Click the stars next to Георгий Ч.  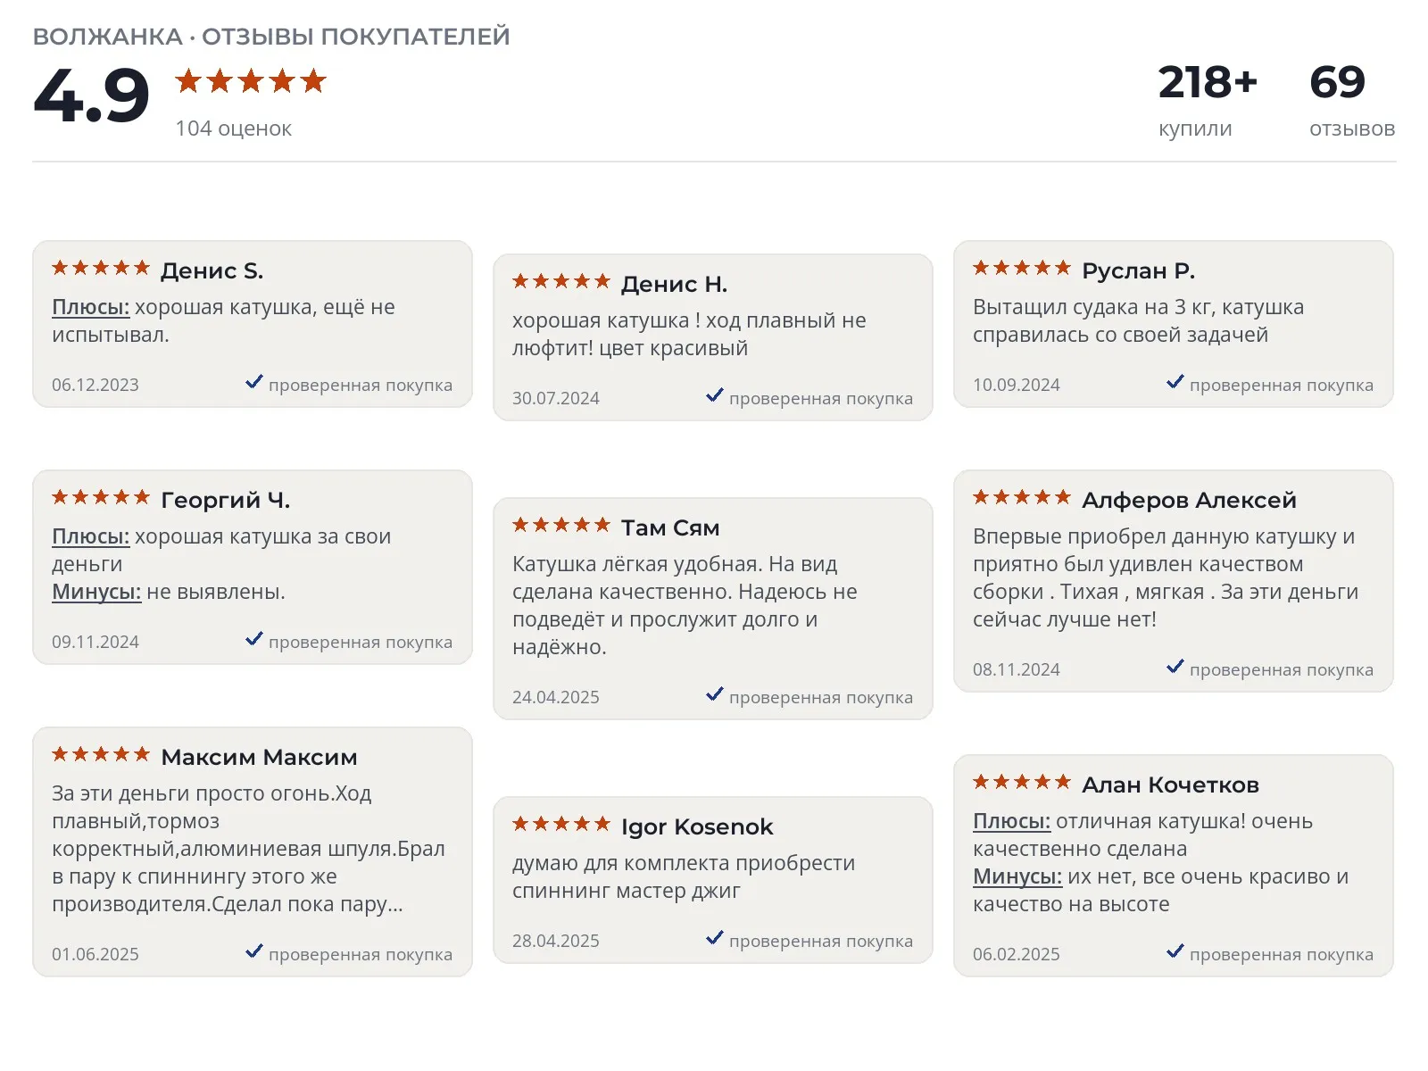(x=101, y=497)
